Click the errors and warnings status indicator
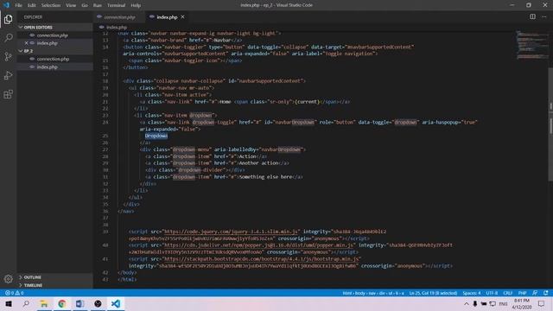 click(14, 293)
